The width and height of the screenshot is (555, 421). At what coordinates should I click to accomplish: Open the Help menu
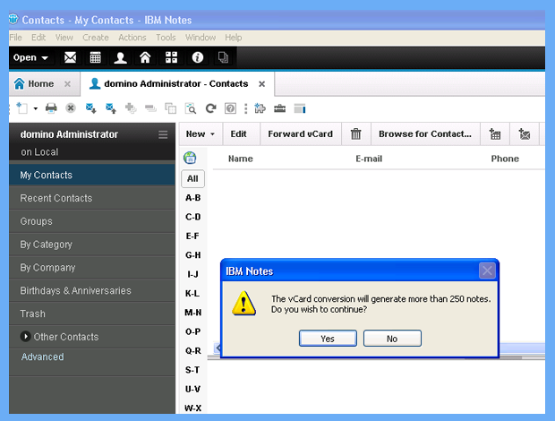tap(234, 38)
